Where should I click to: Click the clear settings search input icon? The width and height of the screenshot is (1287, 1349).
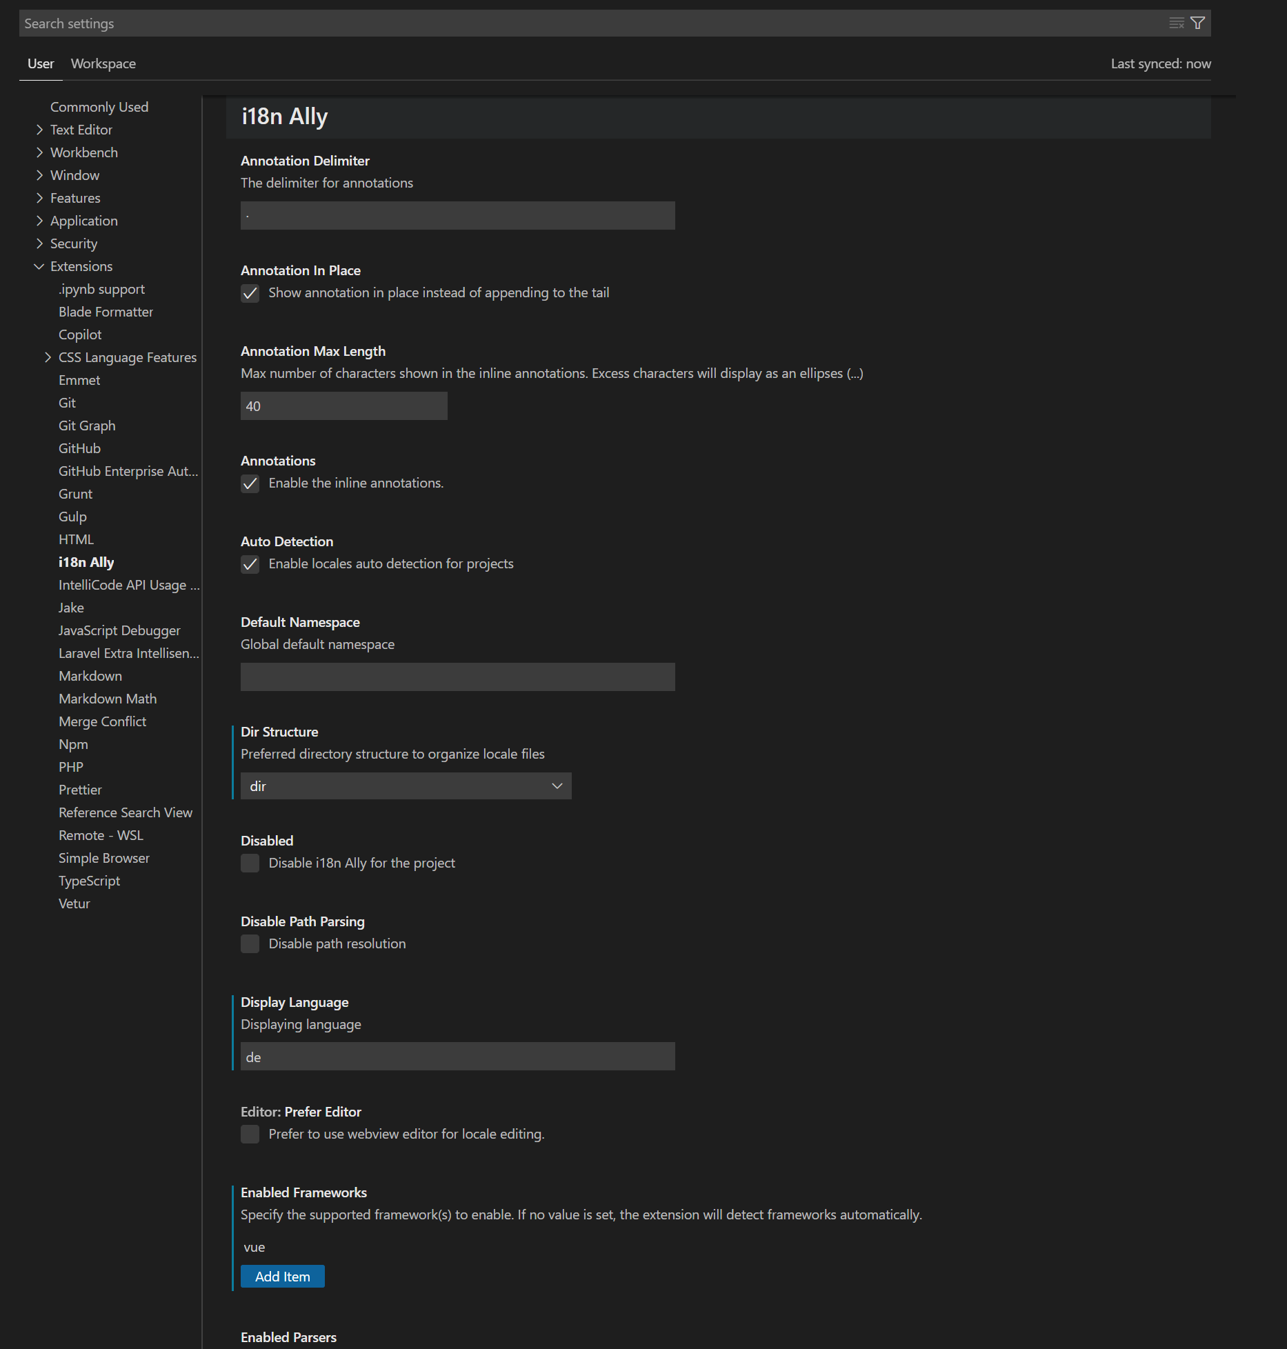(x=1177, y=23)
